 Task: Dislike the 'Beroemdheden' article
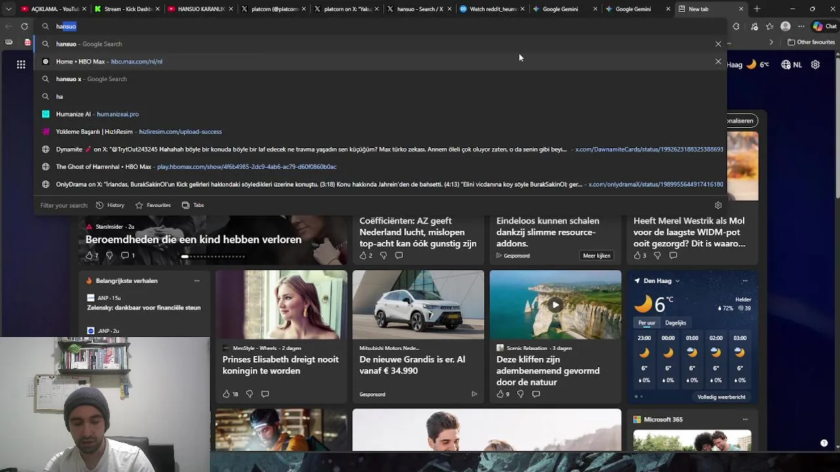coord(109,256)
